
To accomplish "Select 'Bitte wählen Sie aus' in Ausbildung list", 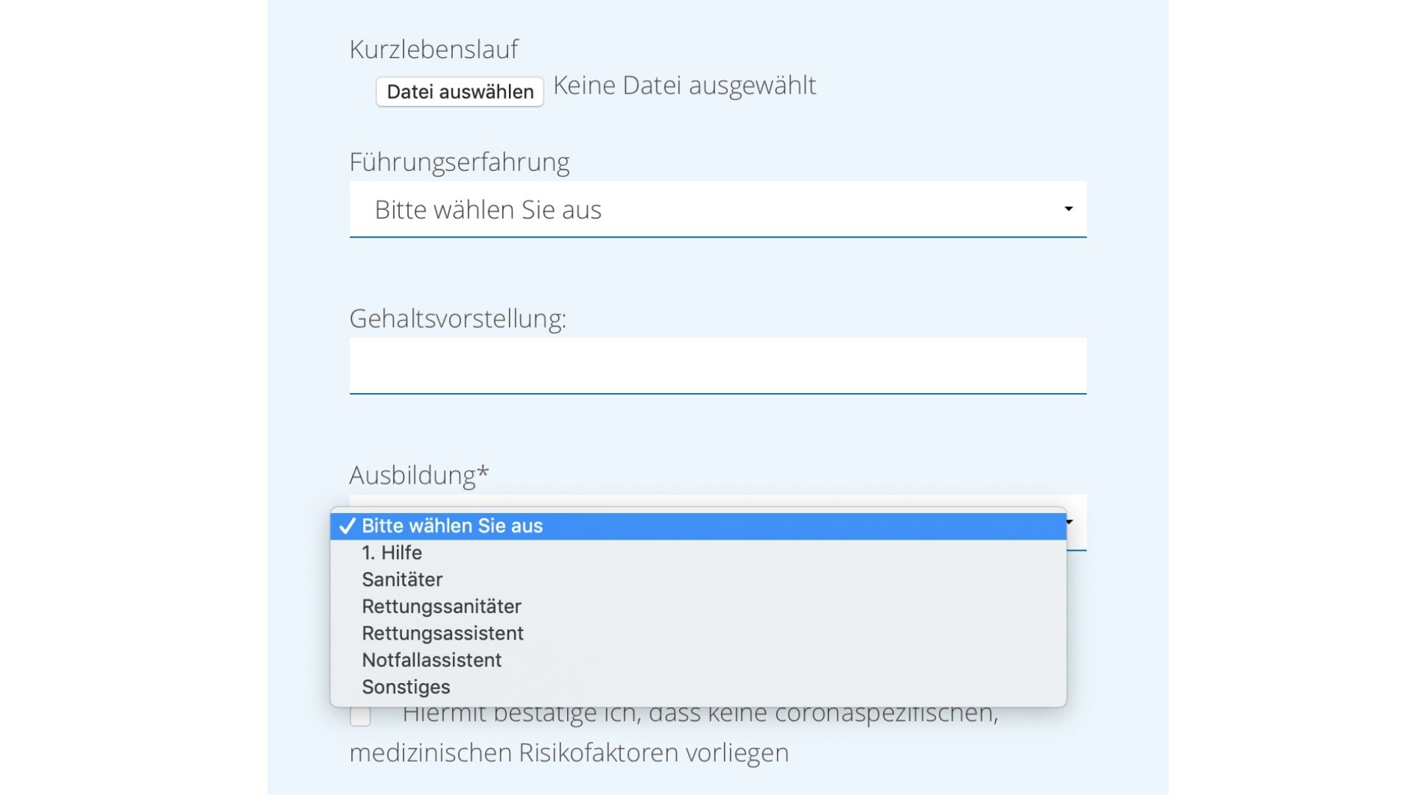I will [x=452, y=526].
